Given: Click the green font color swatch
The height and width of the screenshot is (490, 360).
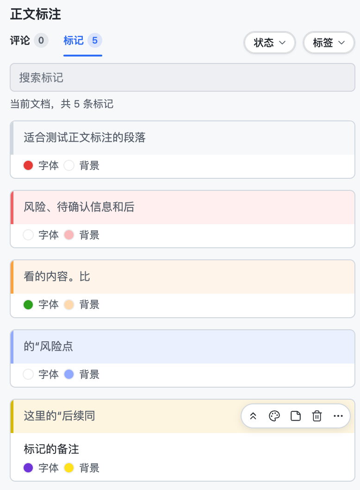Looking at the screenshot, I should [28, 304].
